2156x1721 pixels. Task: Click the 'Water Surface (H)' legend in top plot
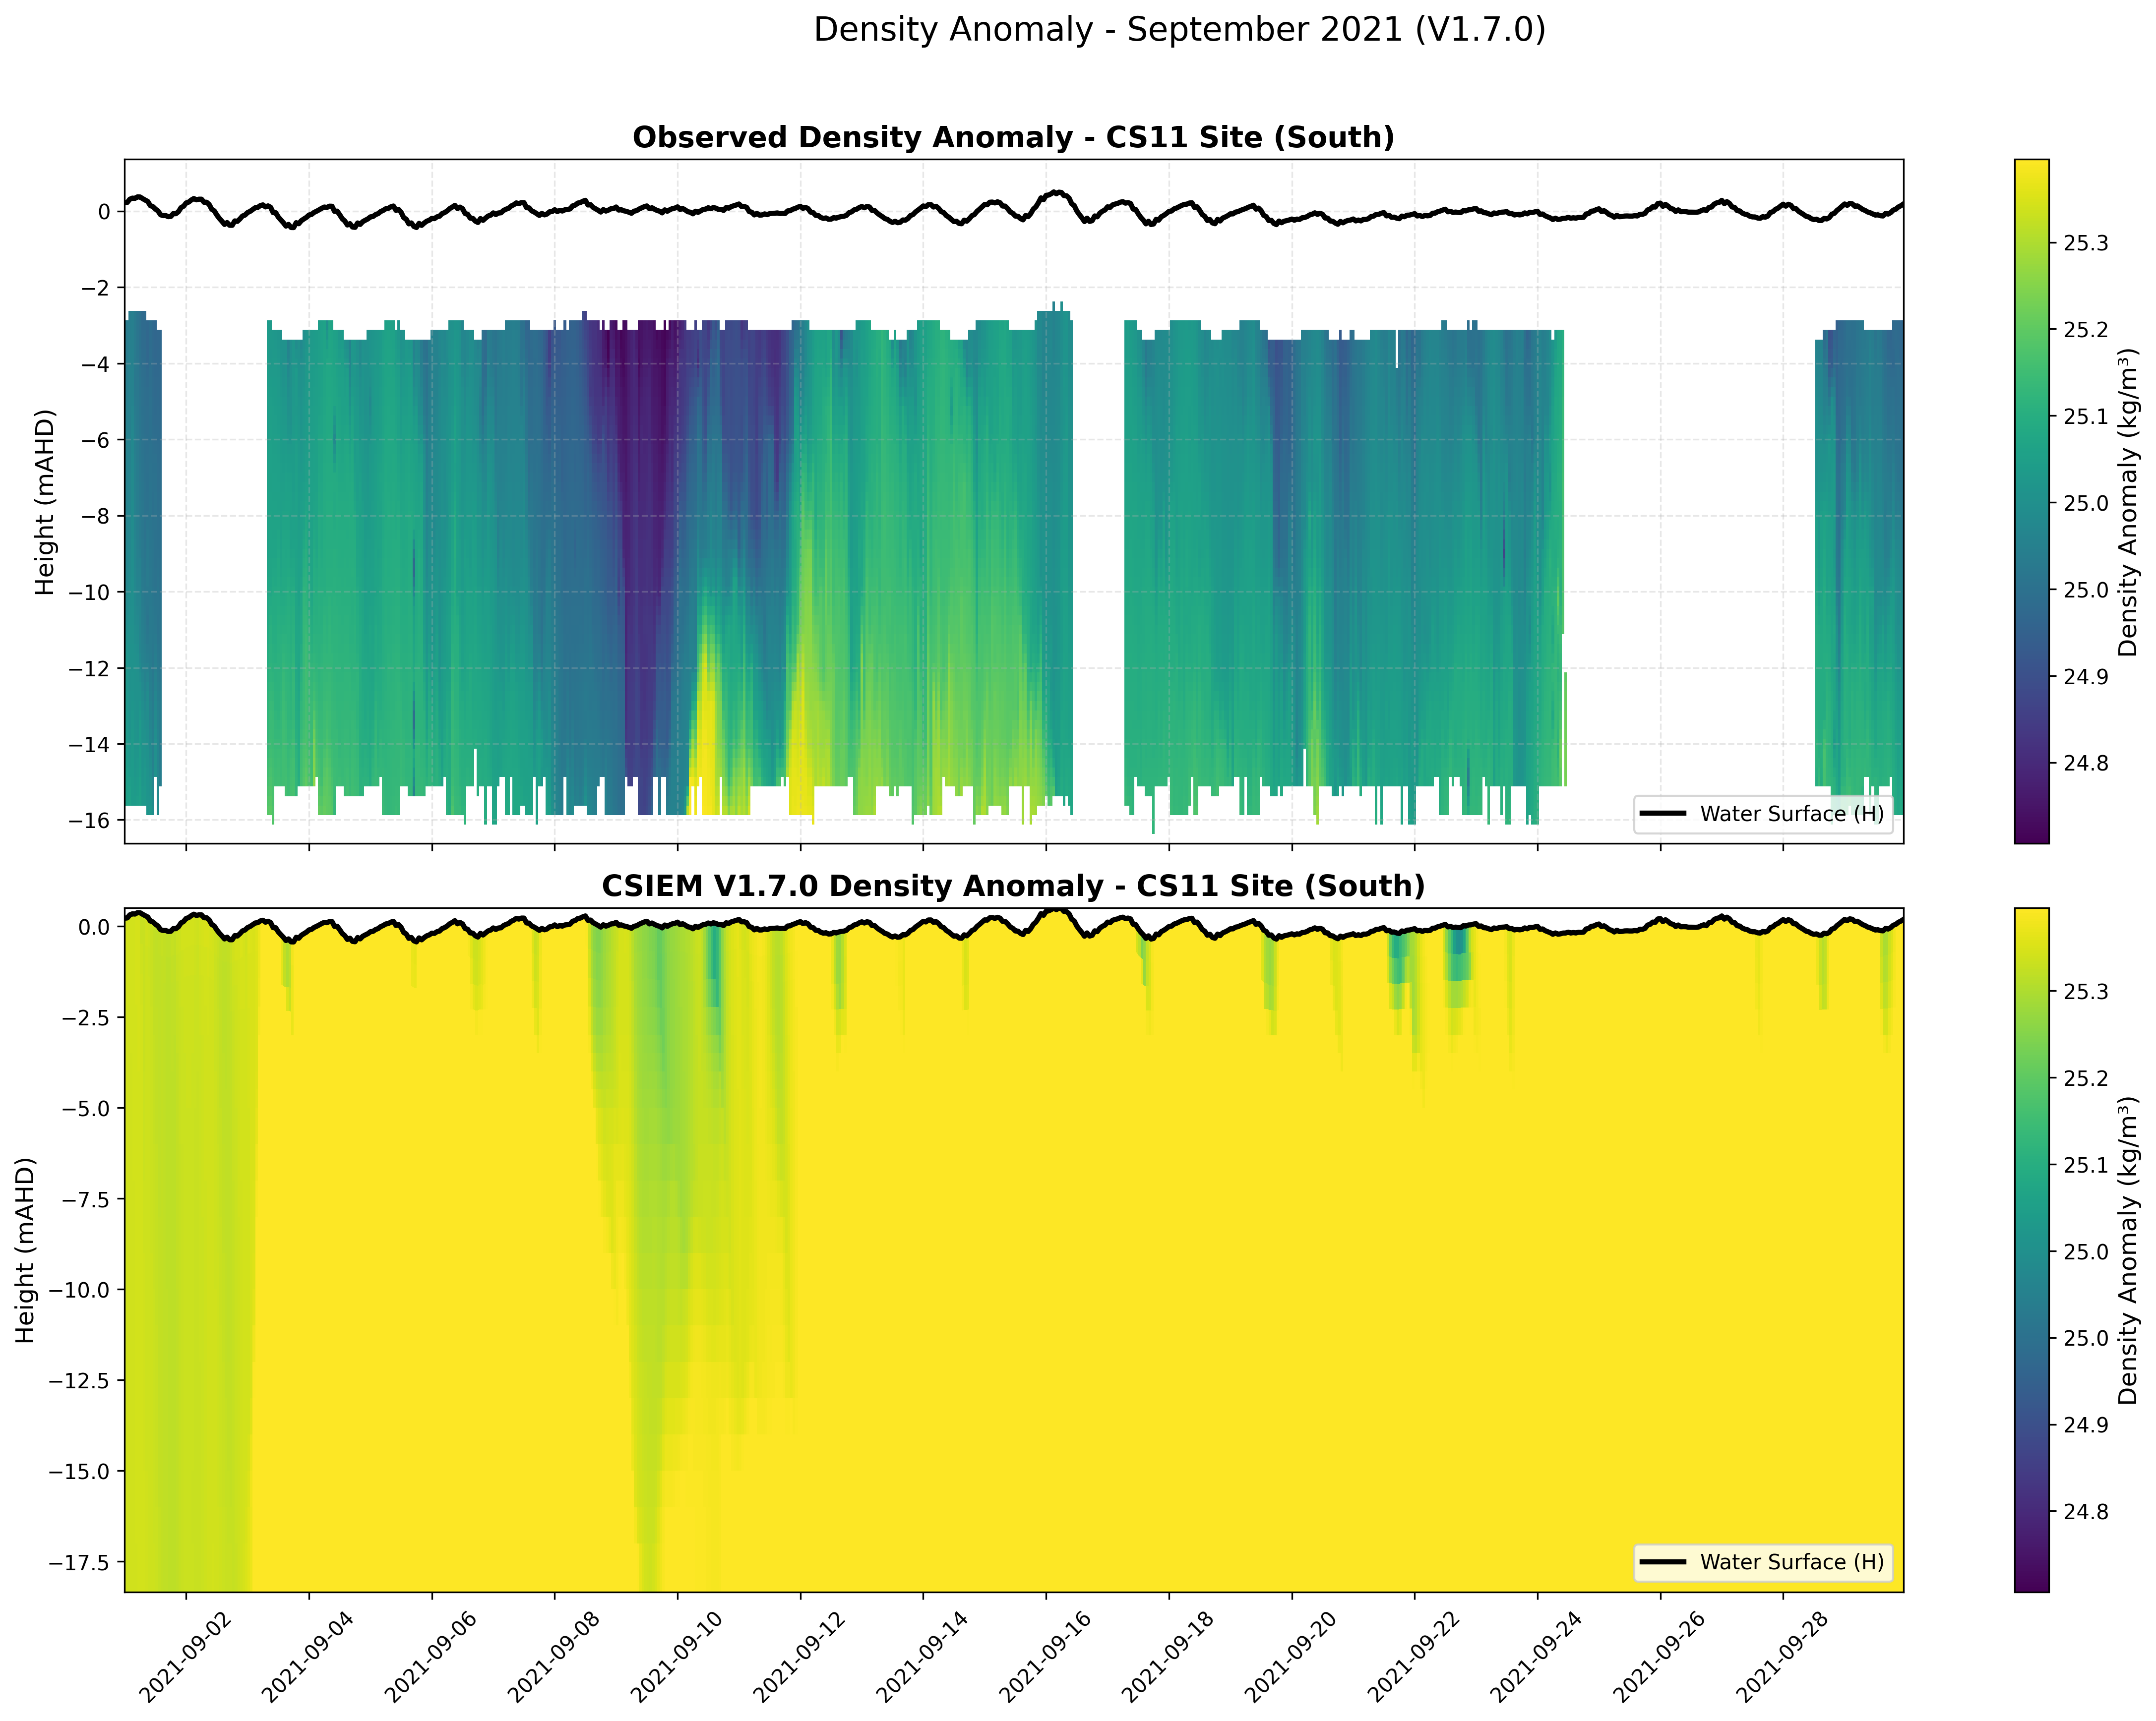click(x=1765, y=814)
